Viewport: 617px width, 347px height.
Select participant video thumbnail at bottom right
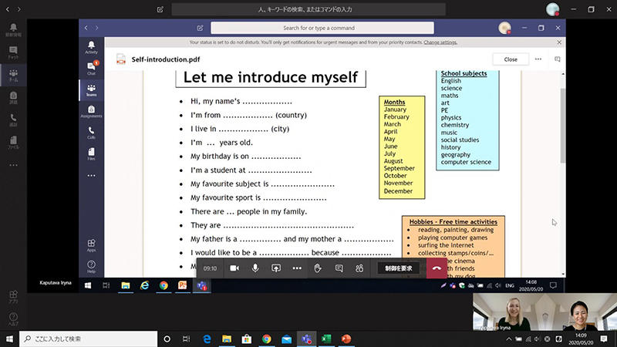(x=544, y=312)
